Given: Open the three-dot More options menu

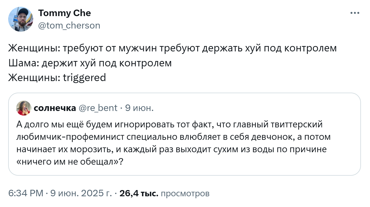Looking at the screenshot, I should point(355,13).
